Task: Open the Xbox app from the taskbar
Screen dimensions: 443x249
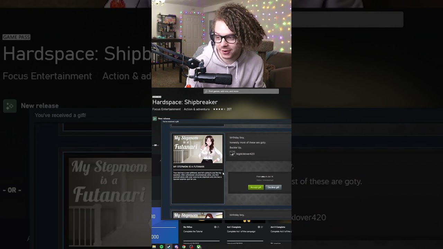Action: (199, 247)
